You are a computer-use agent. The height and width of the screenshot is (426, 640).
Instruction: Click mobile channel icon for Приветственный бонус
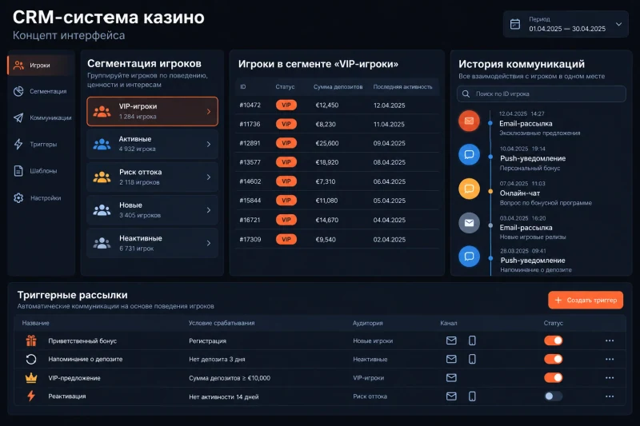(x=472, y=340)
